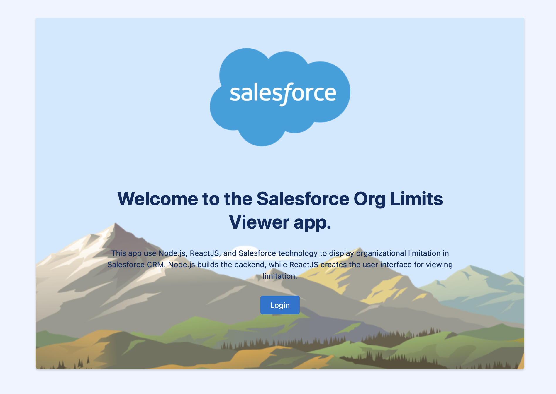Click the word "limitation." on last line
The height and width of the screenshot is (394, 556).
(x=280, y=276)
